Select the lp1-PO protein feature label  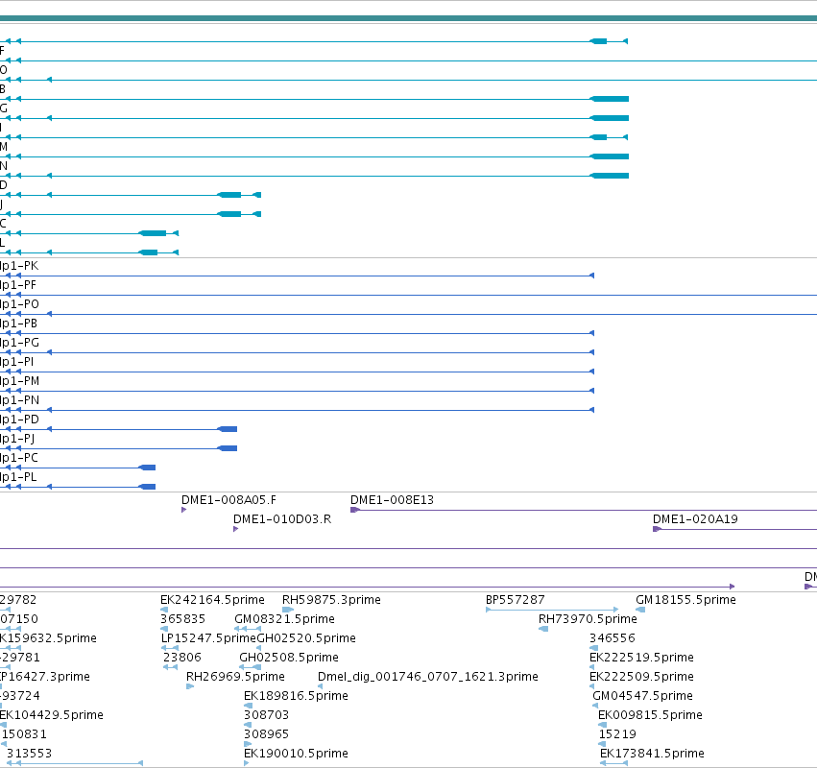19,304
